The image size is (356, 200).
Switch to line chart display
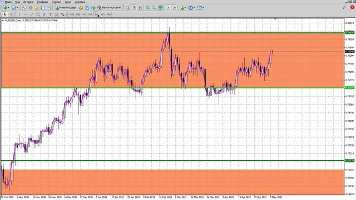[x=141, y=8]
